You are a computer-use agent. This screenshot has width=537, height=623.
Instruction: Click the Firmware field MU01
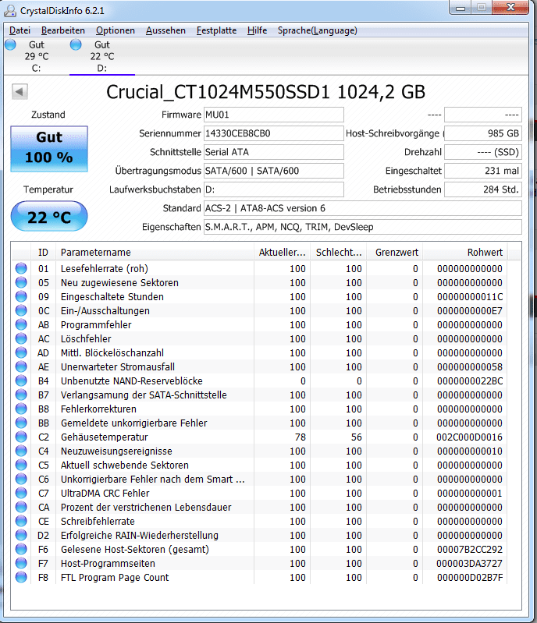click(274, 115)
